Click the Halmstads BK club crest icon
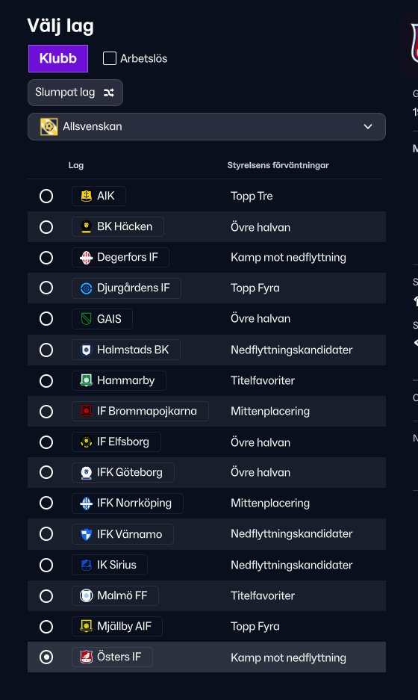Image resolution: width=418 pixels, height=700 pixels. [86, 350]
